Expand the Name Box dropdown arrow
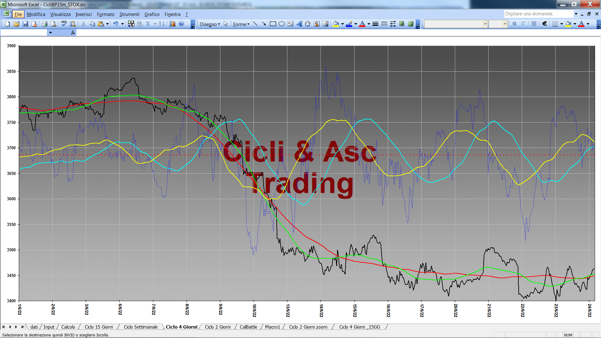 pyautogui.click(x=50, y=33)
